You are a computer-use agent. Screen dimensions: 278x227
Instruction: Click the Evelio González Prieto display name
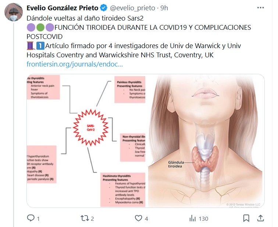click(63, 8)
